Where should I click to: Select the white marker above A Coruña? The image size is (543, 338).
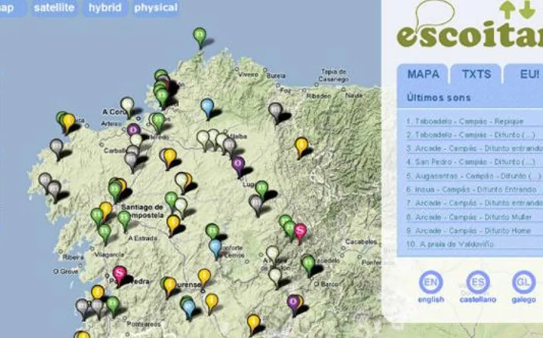click(127, 107)
